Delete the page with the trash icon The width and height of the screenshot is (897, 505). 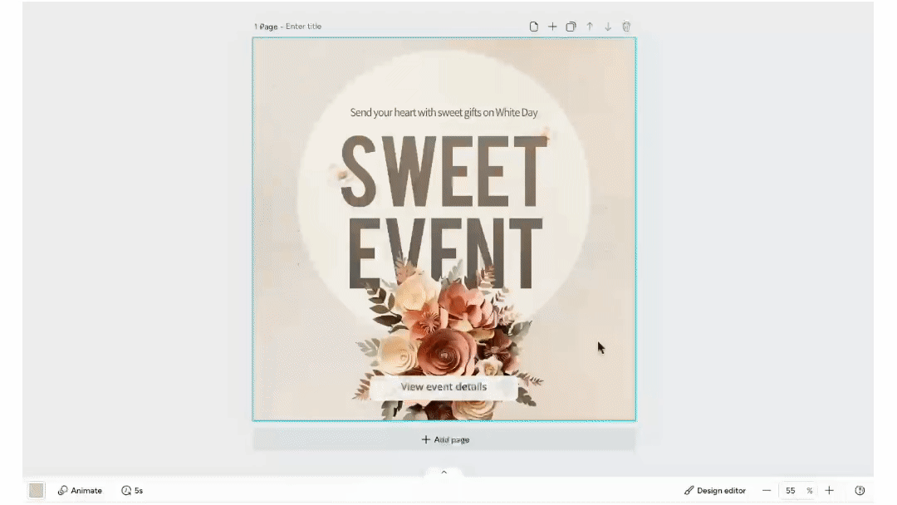point(626,27)
